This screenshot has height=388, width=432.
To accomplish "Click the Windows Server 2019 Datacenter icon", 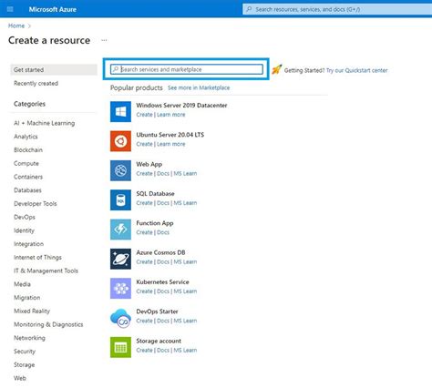I will 120,111.
